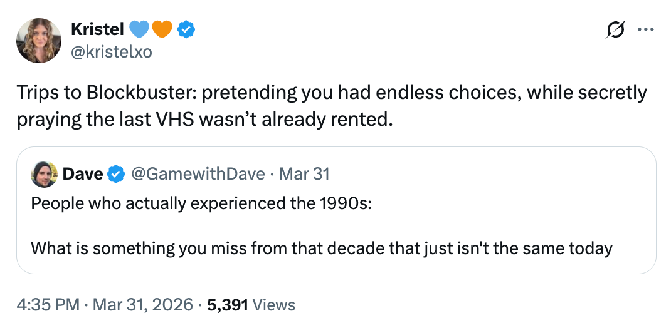Click the 'Trips to Blockbuster' tweet line
671x333 pixels.
coord(331,93)
